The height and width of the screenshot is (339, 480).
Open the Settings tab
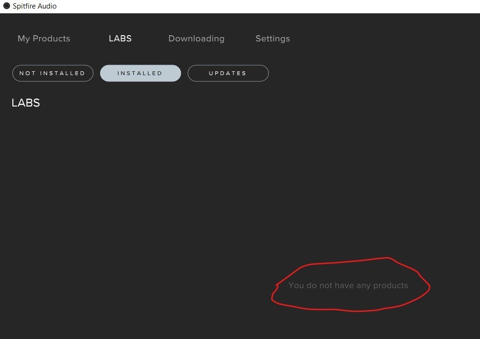click(x=272, y=39)
